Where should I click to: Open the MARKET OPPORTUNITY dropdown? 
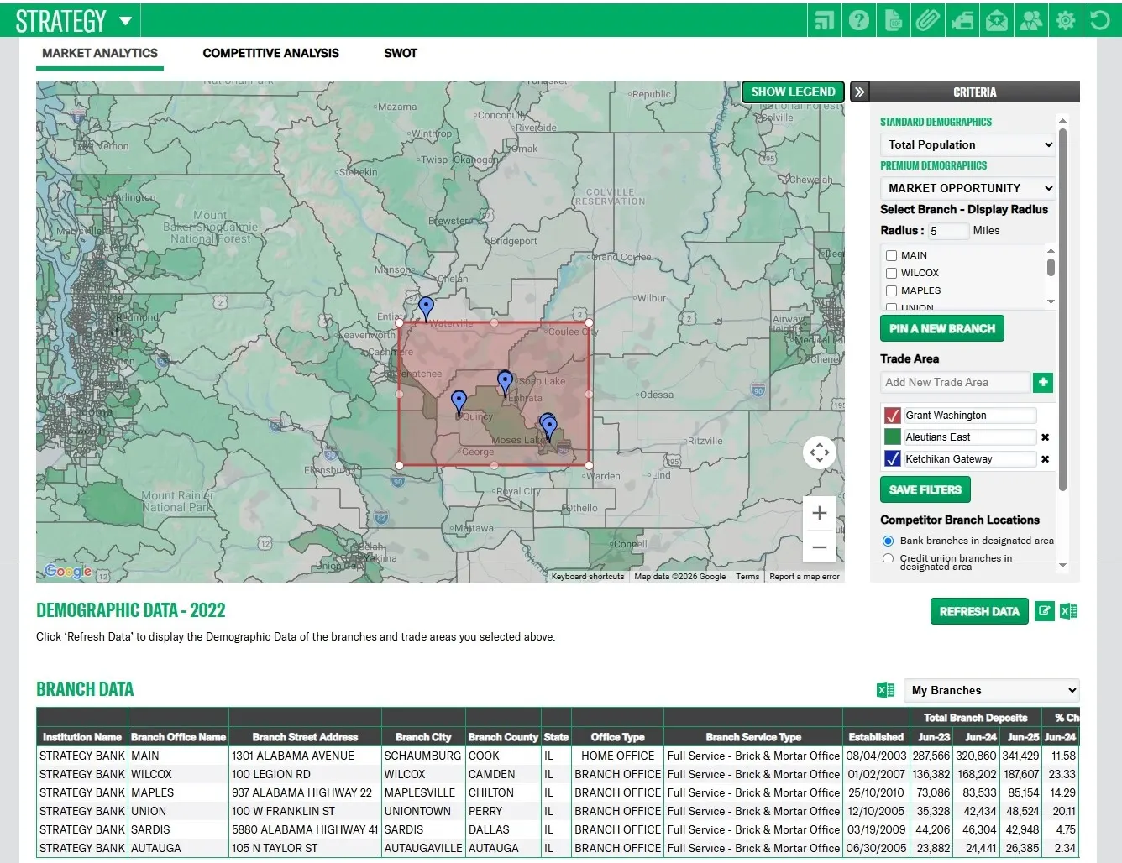[x=967, y=188]
